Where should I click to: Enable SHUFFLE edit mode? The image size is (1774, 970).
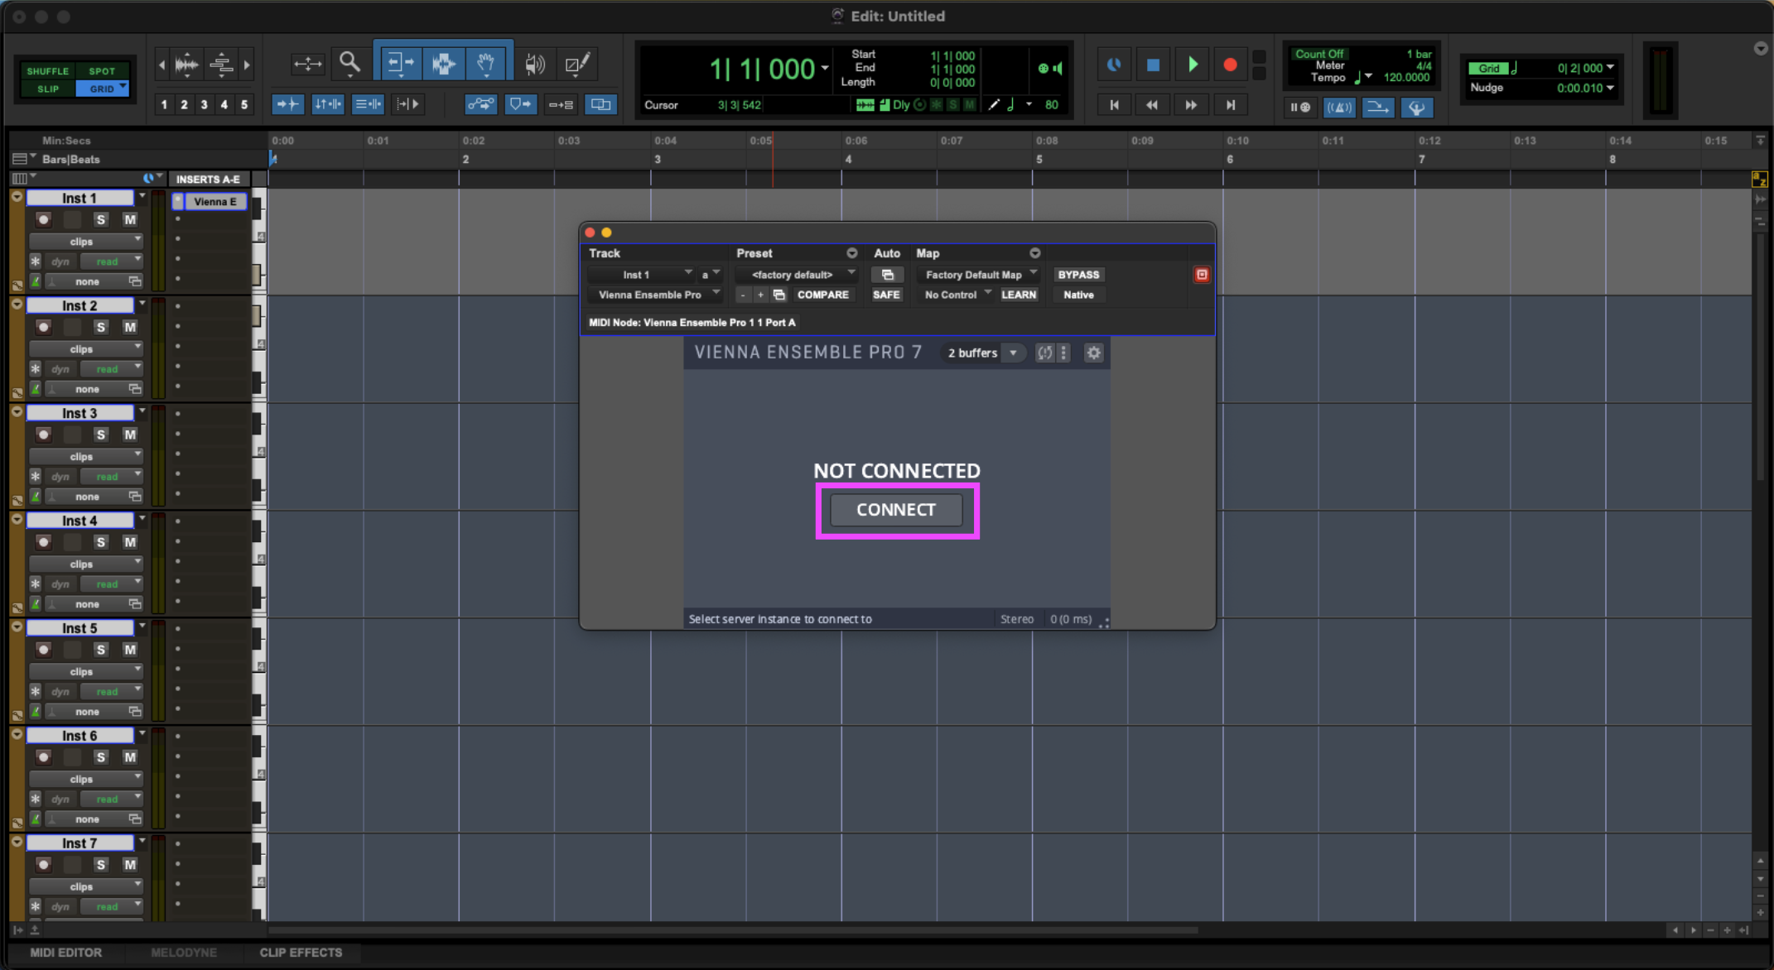(47, 71)
